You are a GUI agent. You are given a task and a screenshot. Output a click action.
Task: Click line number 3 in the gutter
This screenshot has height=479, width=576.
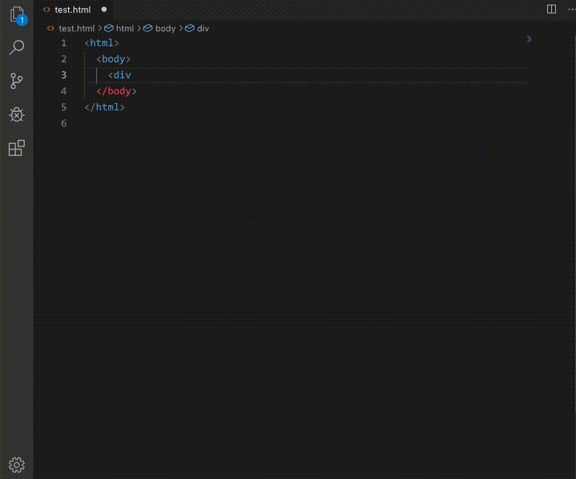pyautogui.click(x=63, y=75)
